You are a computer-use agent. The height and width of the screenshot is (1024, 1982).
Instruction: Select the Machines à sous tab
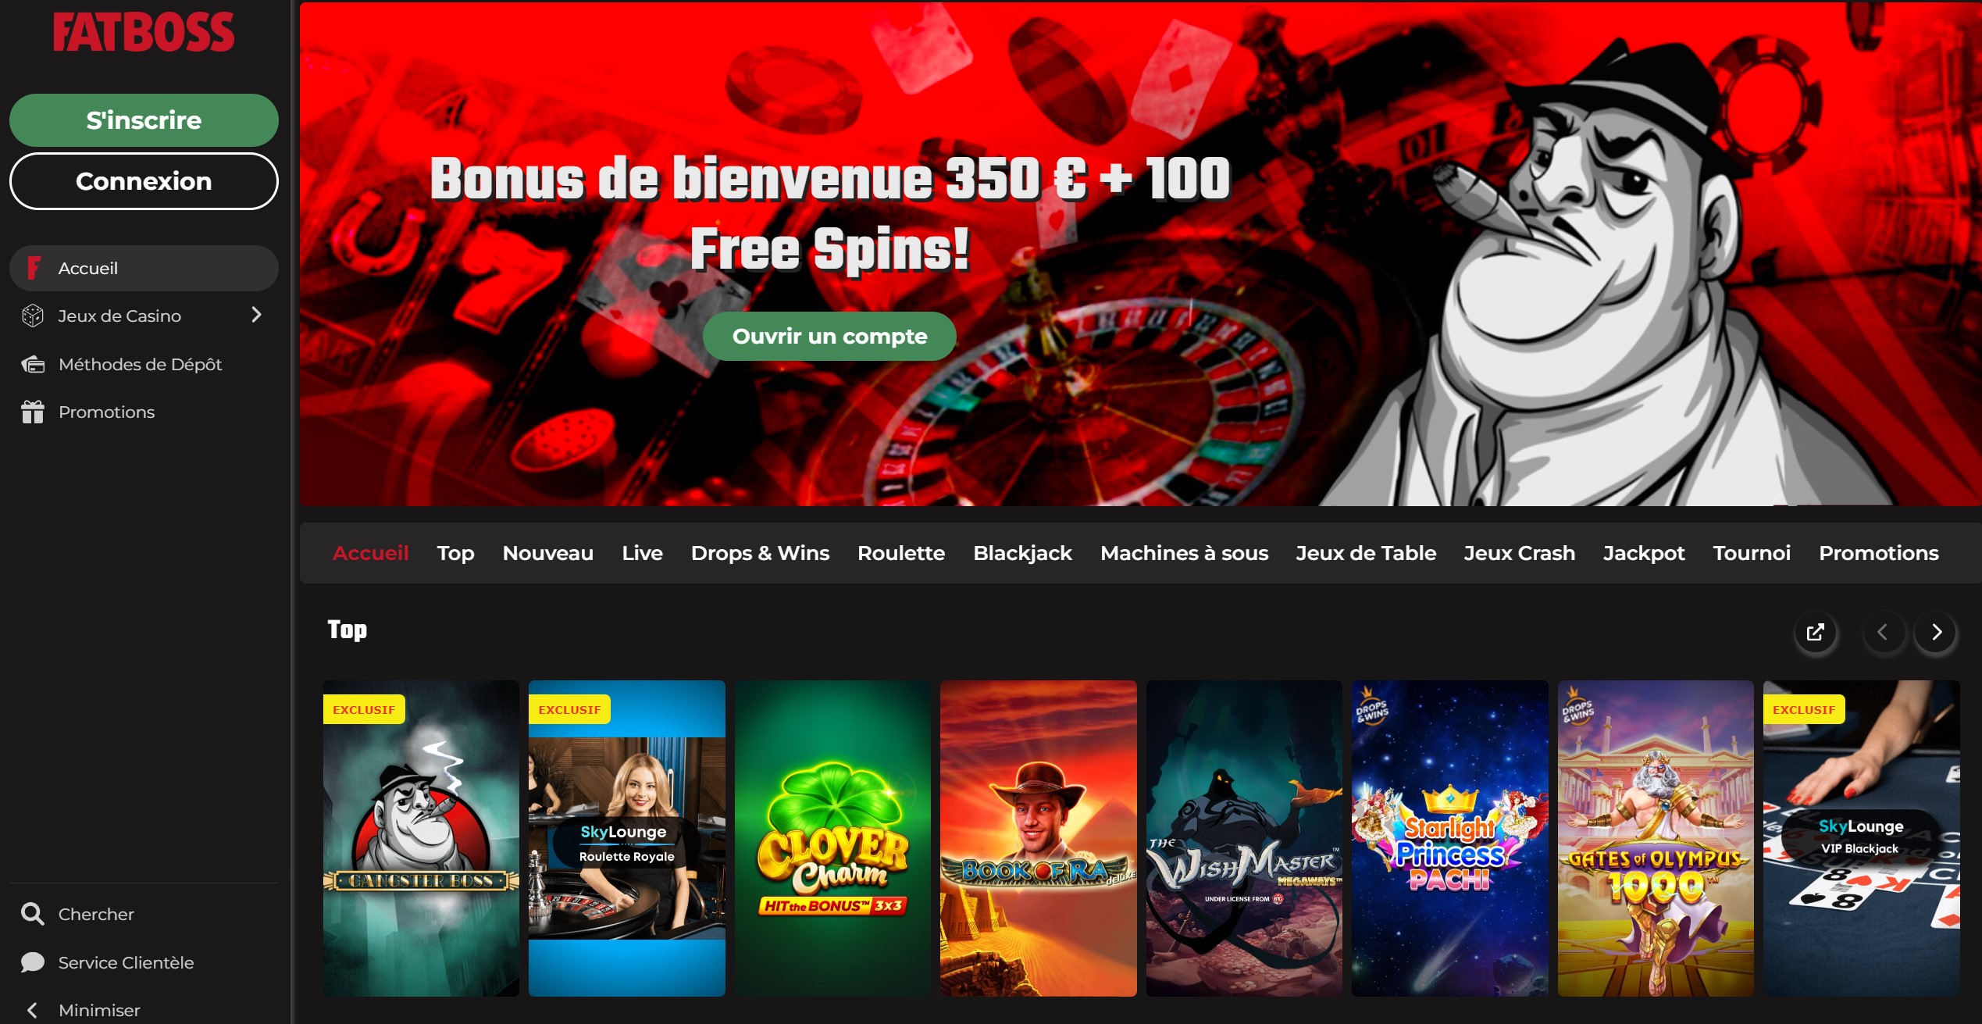1184,553
